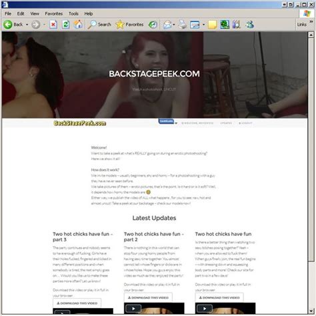Click the Logout link in page navigation

[x=245, y=123]
